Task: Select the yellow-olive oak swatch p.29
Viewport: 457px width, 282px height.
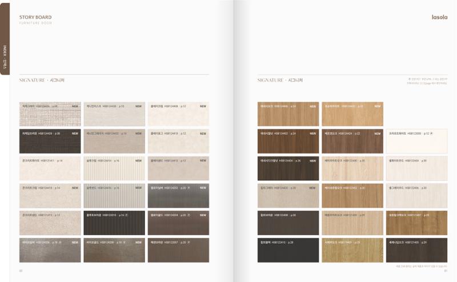Action: tap(352, 250)
